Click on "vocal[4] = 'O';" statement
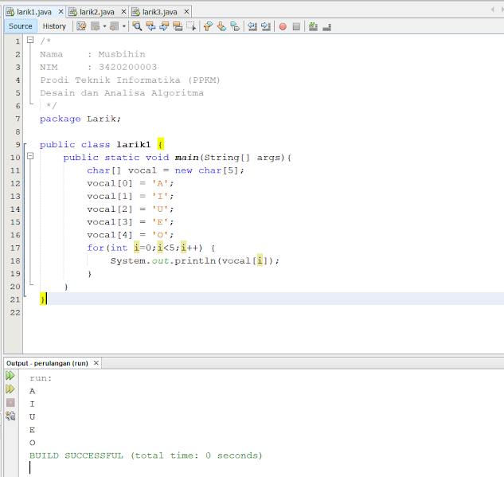The width and height of the screenshot is (504, 477). pos(130,235)
